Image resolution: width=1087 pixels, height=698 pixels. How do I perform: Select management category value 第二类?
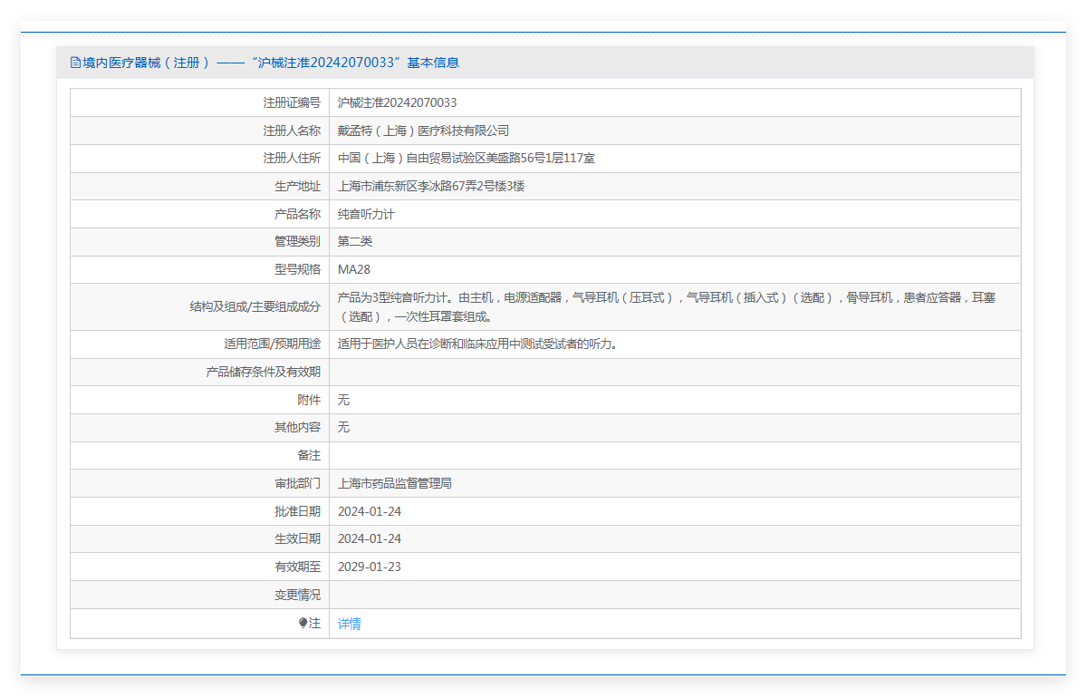[x=355, y=241]
